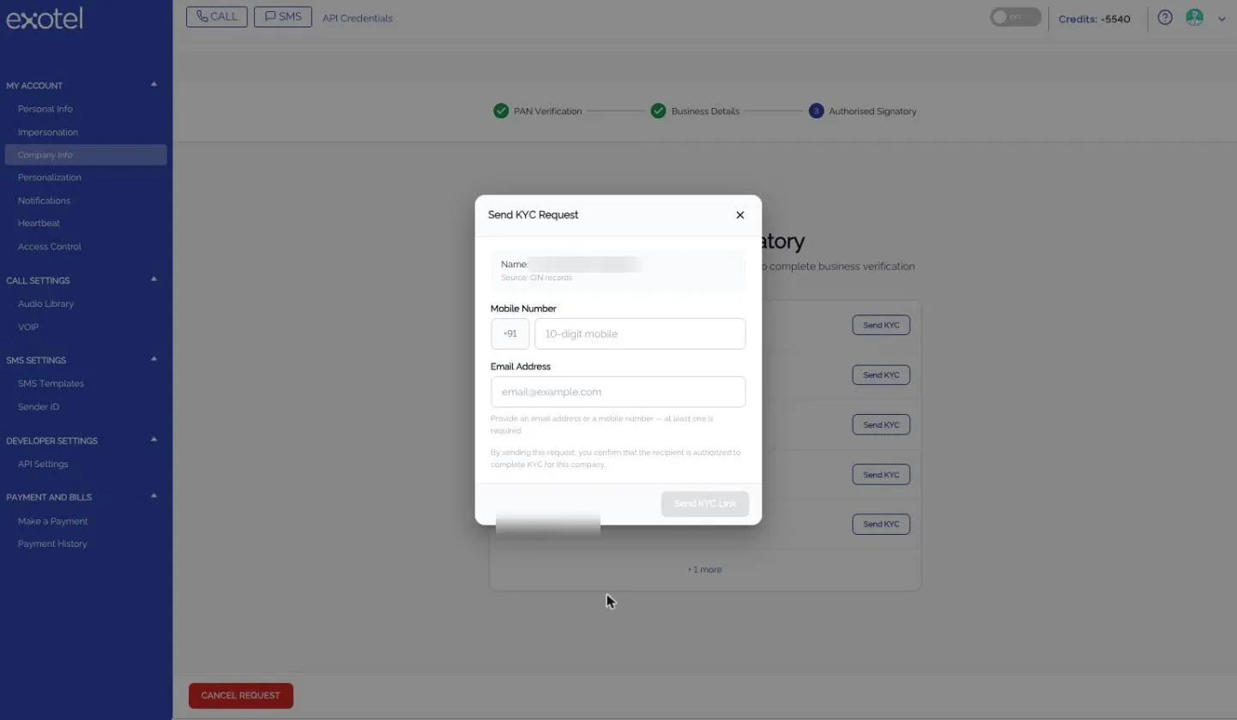Screen dimensions: 1237x720
Task: Open Personal Info in sidebar
Action: 45,109
